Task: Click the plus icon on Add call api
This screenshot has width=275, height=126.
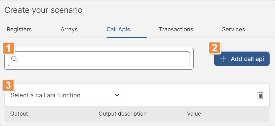Action: (223, 59)
